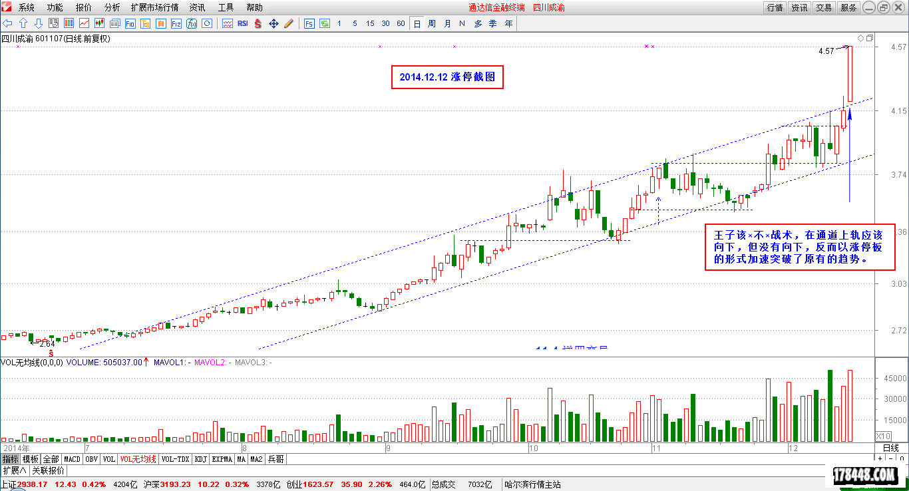Switch to the MACD indicator tab

click(x=72, y=459)
